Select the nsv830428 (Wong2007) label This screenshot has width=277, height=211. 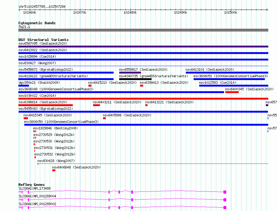[56, 161]
